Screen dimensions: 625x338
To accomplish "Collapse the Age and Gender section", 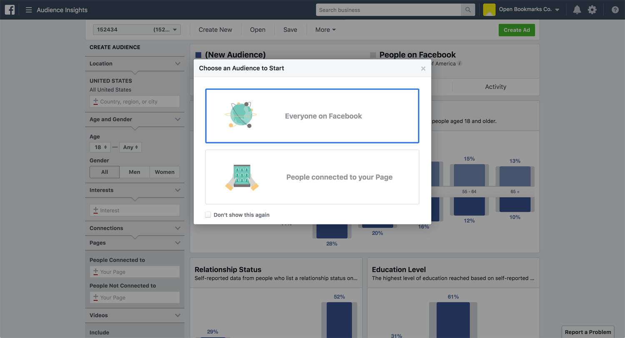I will tap(177, 119).
